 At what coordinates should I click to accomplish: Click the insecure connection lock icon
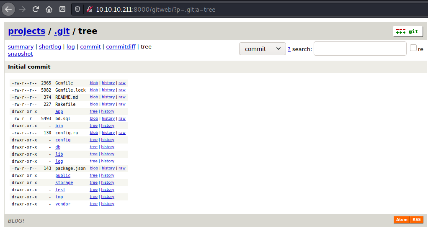[89, 10]
